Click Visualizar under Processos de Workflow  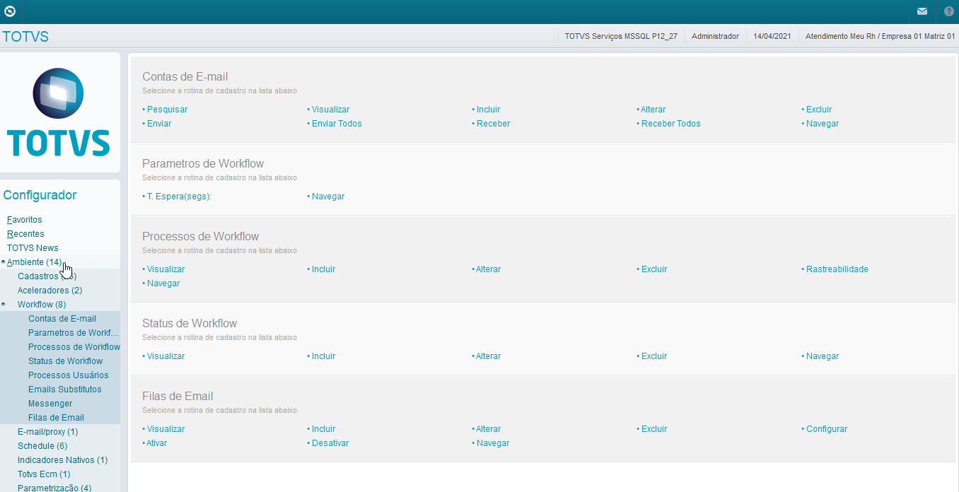(165, 269)
